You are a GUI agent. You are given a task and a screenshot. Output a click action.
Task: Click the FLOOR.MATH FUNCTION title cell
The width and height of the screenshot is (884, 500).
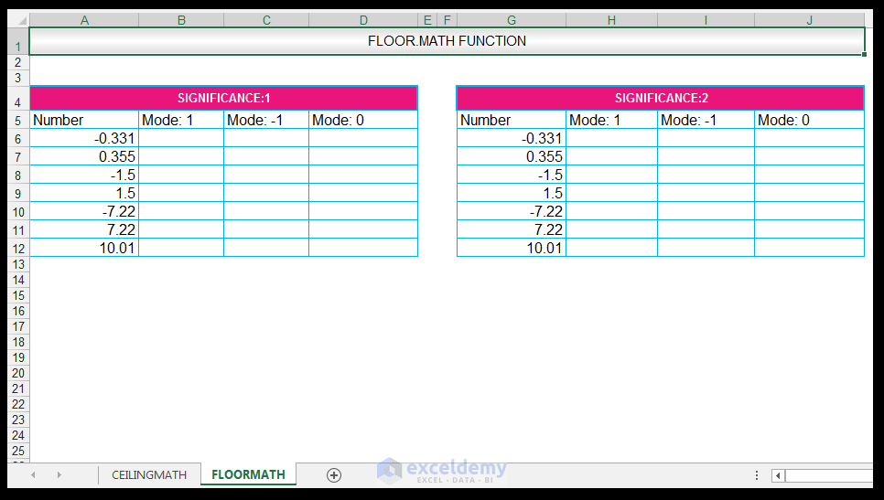pyautogui.click(x=447, y=41)
